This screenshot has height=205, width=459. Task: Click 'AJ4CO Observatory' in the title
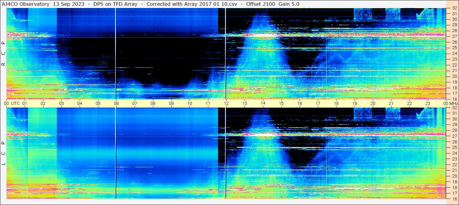click(x=26, y=4)
